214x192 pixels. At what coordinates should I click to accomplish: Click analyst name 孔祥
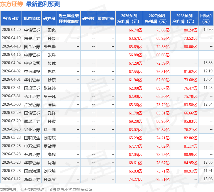coord(52,113)
